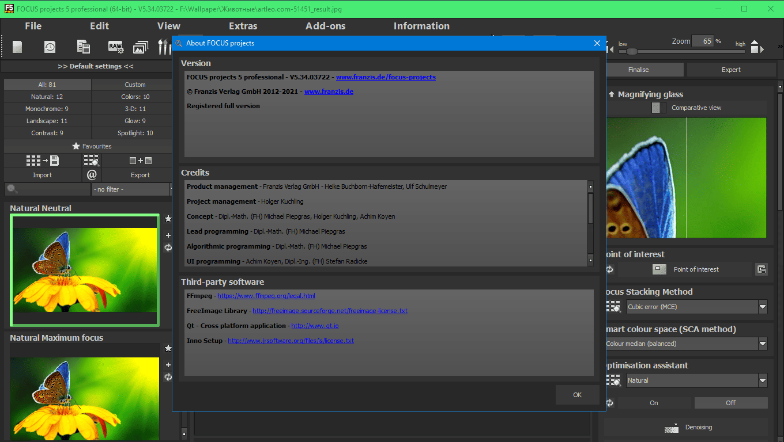Open the Cubic error (MCE) dropdown

(x=697, y=307)
